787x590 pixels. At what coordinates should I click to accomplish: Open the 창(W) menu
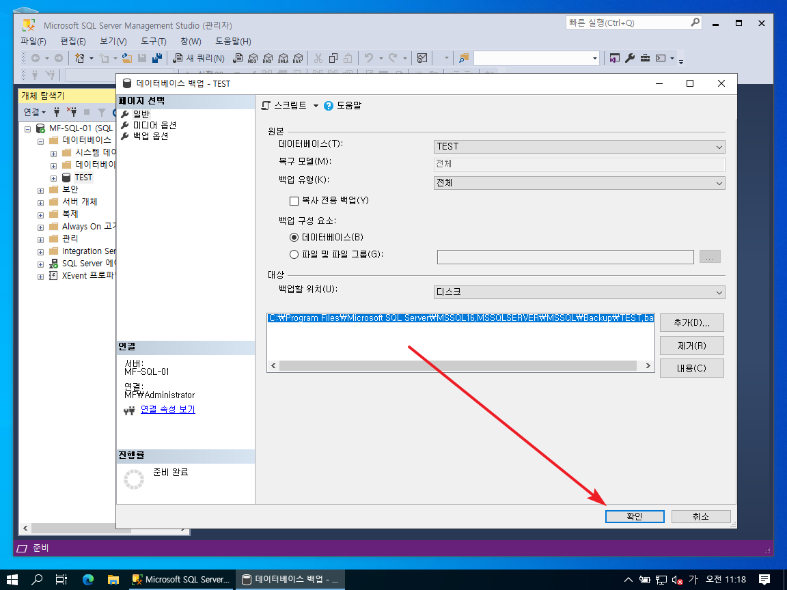[191, 41]
